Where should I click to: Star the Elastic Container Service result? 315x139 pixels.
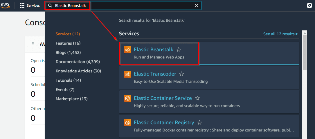pos(197,98)
